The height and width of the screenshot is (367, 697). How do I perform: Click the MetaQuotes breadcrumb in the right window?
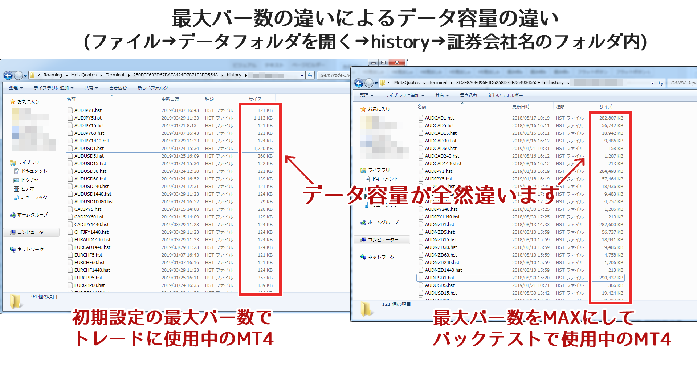click(x=407, y=83)
